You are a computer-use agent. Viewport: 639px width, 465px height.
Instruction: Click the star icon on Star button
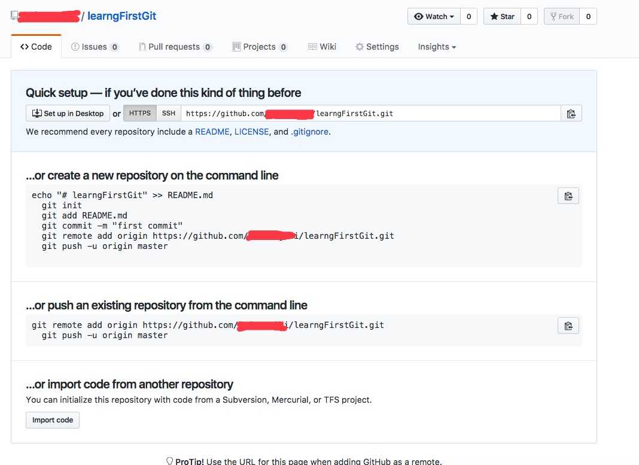pyautogui.click(x=494, y=16)
